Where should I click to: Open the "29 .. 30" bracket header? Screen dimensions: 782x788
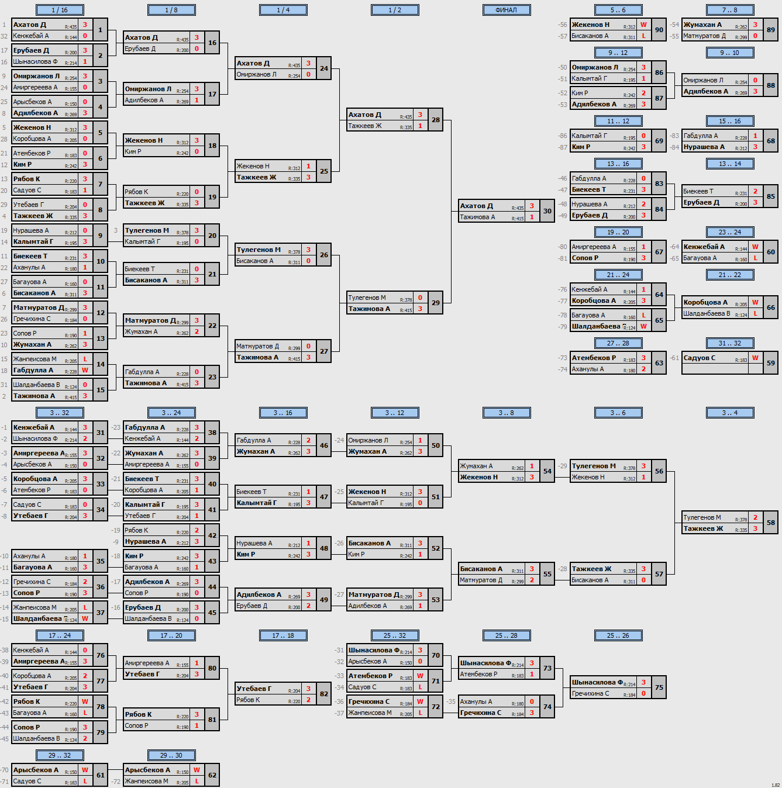(x=171, y=755)
